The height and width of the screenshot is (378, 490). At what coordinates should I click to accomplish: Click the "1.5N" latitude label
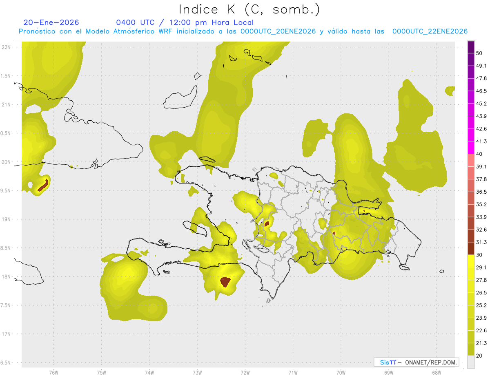[x=6, y=76]
